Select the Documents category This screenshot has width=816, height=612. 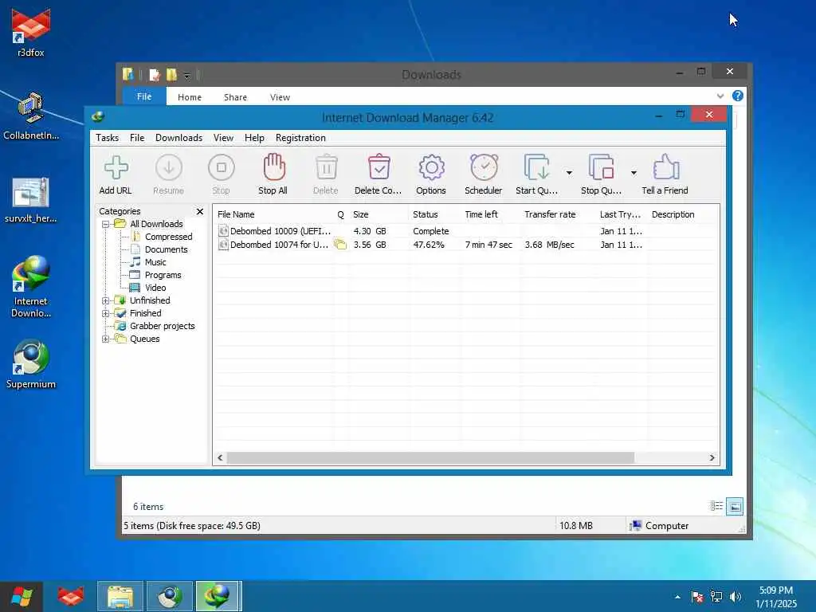point(166,249)
